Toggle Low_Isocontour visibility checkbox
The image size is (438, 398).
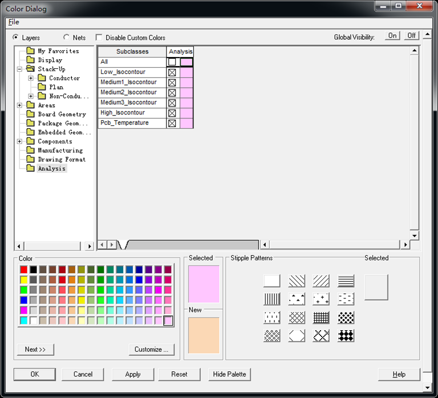[172, 72]
